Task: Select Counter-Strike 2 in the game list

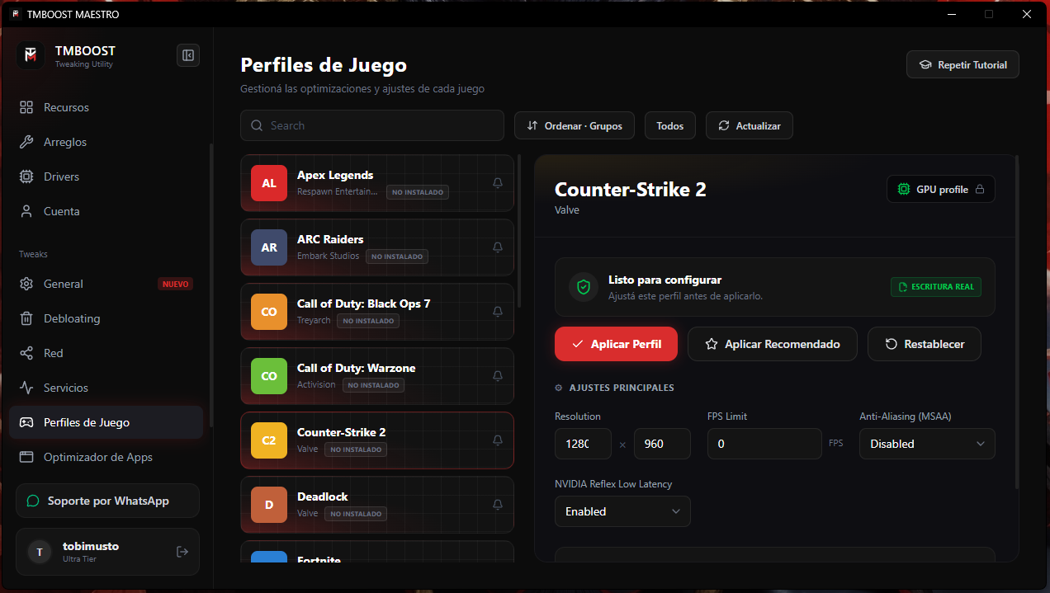Action: (377, 440)
